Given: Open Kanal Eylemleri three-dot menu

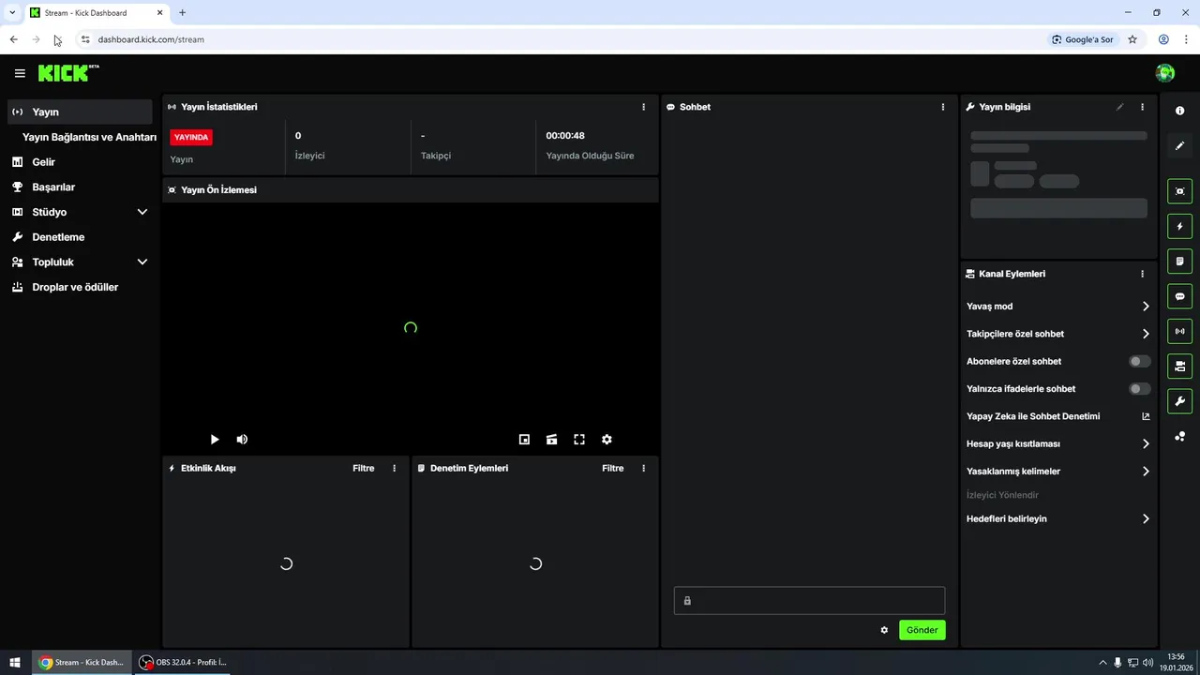Looking at the screenshot, I should pos(1142,274).
